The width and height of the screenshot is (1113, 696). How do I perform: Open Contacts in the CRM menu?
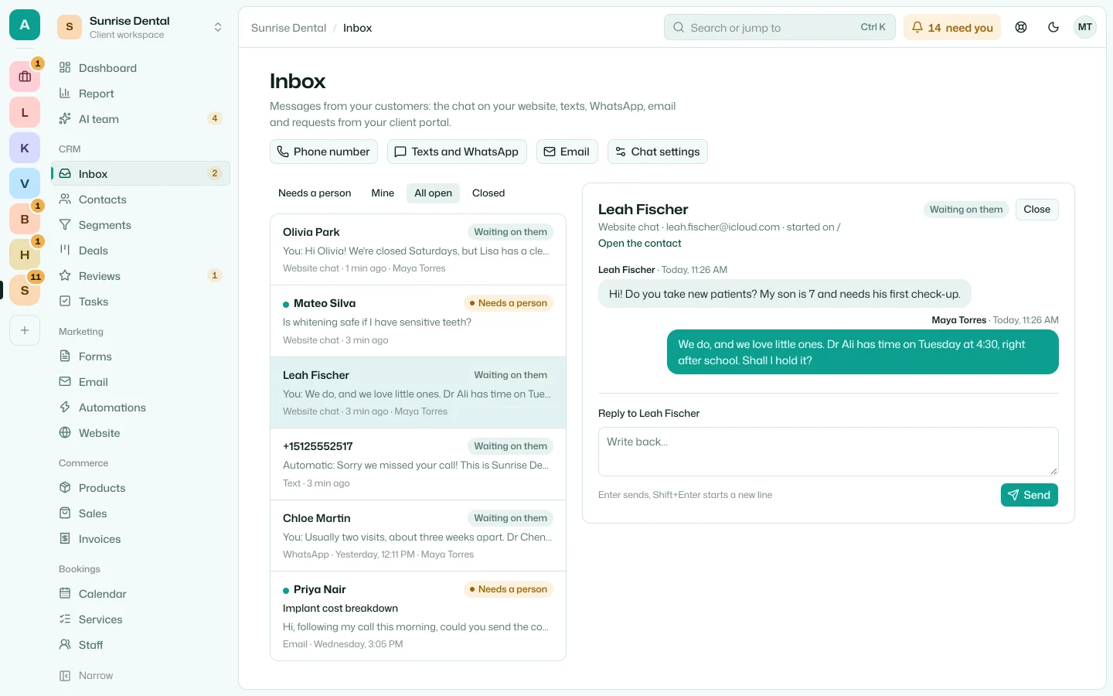click(x=141, y=200)
